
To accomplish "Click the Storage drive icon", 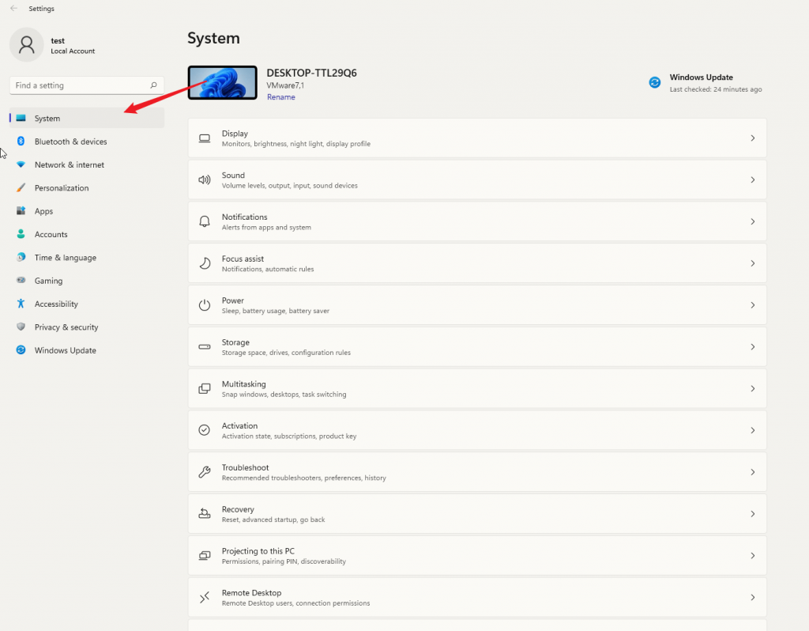I will coord(204,346).
